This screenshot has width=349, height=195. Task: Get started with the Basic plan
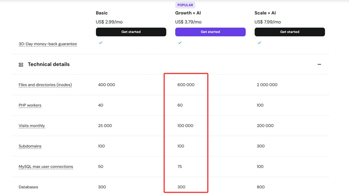tap(131, 32)
